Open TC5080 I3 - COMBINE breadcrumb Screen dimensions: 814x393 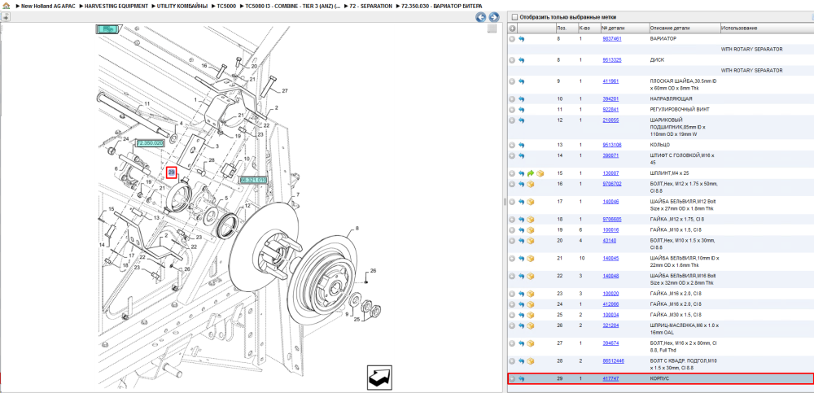pyautogui.click(x=293, y=6)
